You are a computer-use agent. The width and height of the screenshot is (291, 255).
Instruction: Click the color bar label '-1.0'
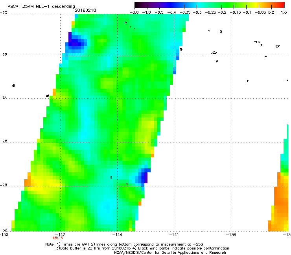(147, 13)
